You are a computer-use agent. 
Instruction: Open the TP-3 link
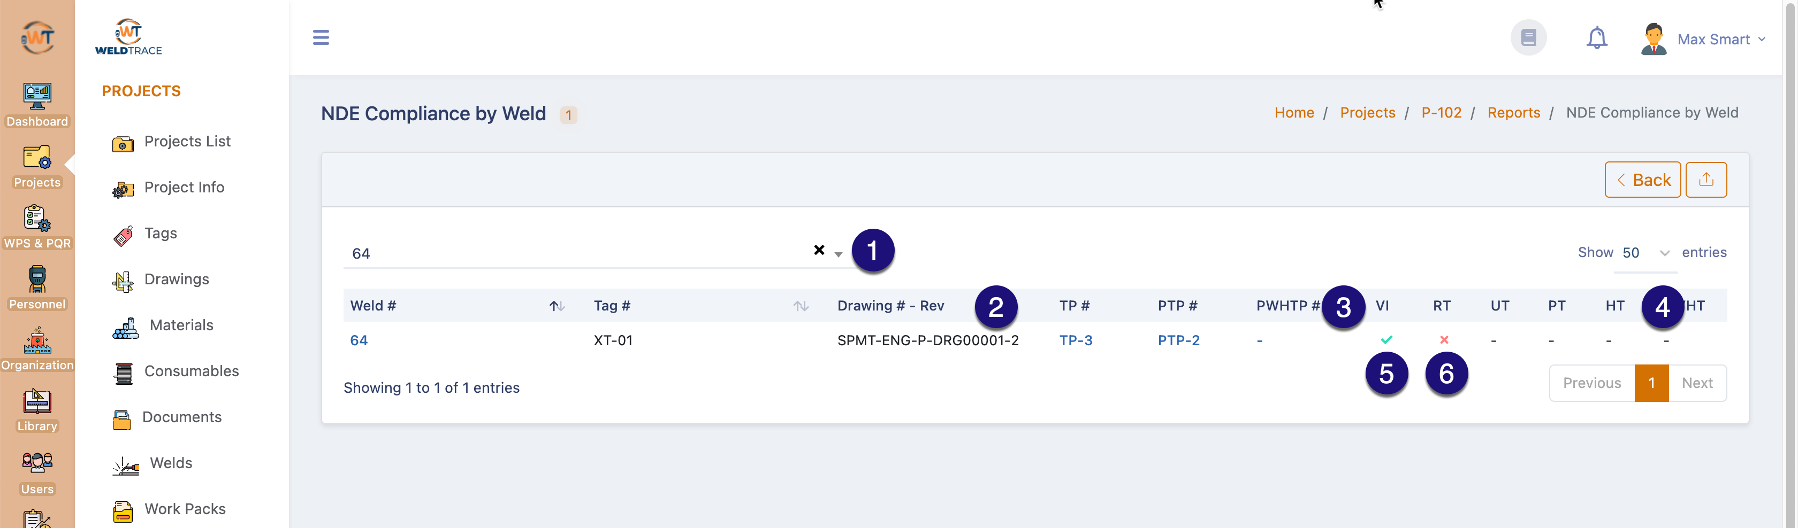tap(1075, 340)
